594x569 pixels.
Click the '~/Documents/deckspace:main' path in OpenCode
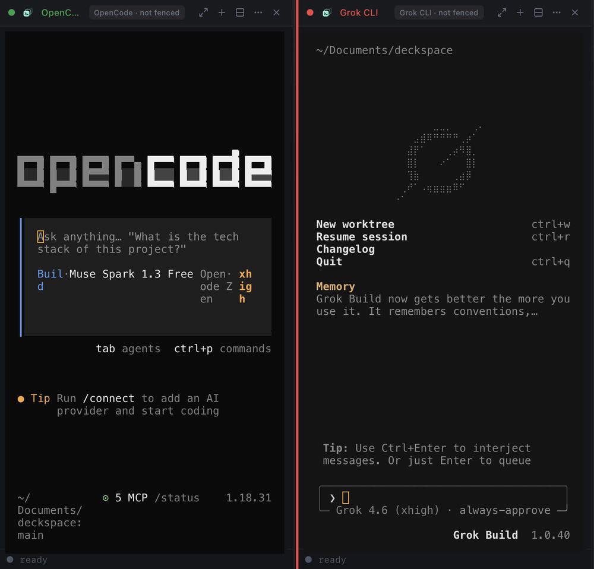(50, 516)
